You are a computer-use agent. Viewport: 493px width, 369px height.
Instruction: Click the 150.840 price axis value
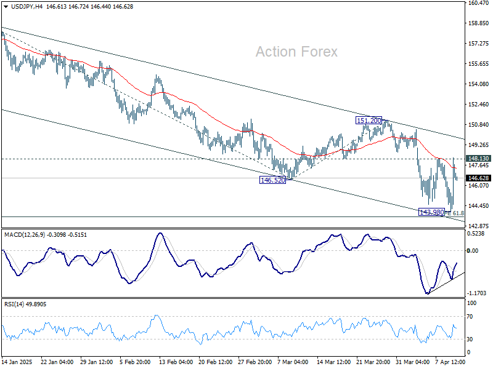[x=479, y=125]
